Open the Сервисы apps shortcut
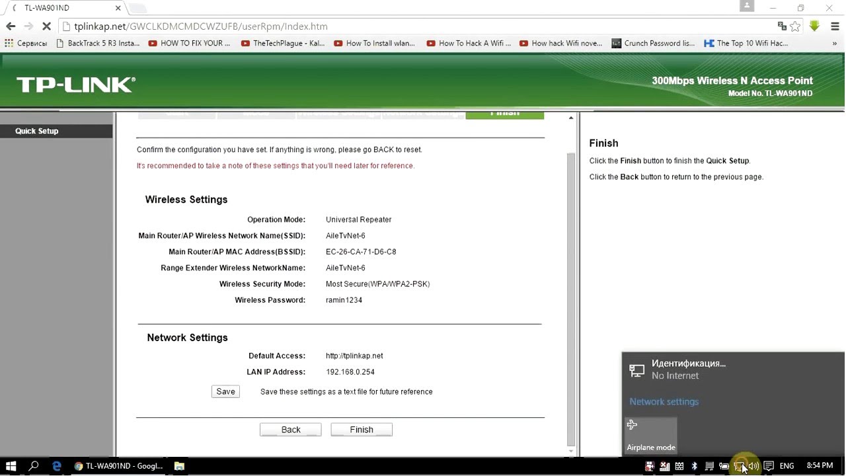This screenshot has width=846, height=476. tap(26, 44)
